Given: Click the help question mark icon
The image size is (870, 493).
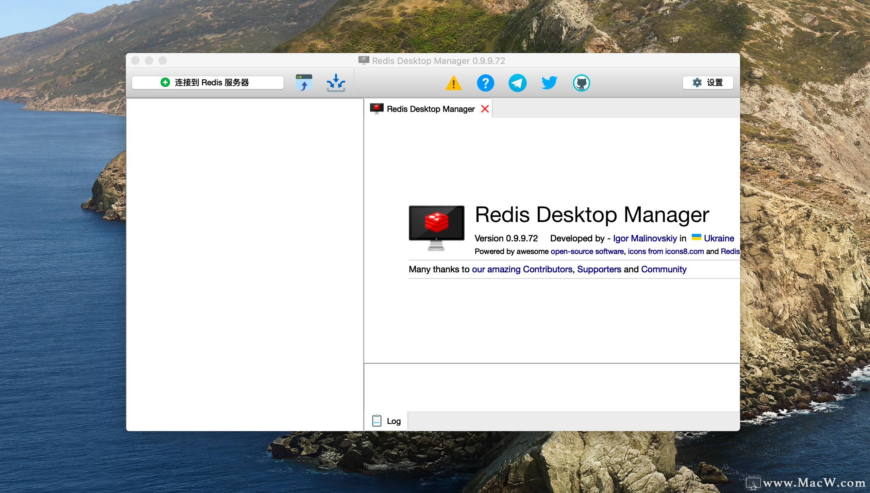Looking at the screenshot, I should click(485, 83).
